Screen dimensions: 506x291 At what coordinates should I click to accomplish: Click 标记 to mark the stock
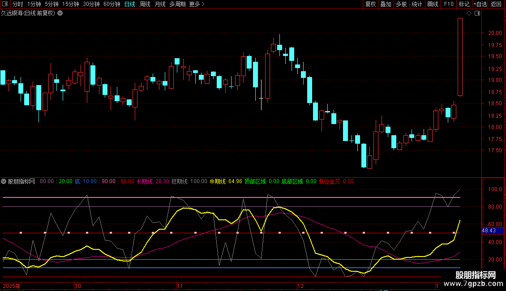pyautogui.click(x=464, y=4)
